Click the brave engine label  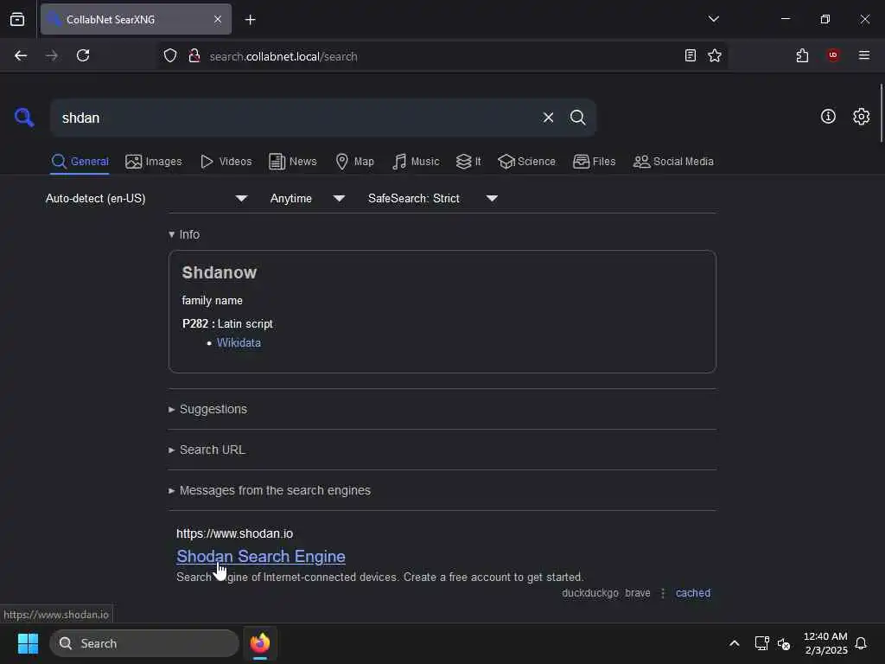pyautogui.click(x=638, y=593)
